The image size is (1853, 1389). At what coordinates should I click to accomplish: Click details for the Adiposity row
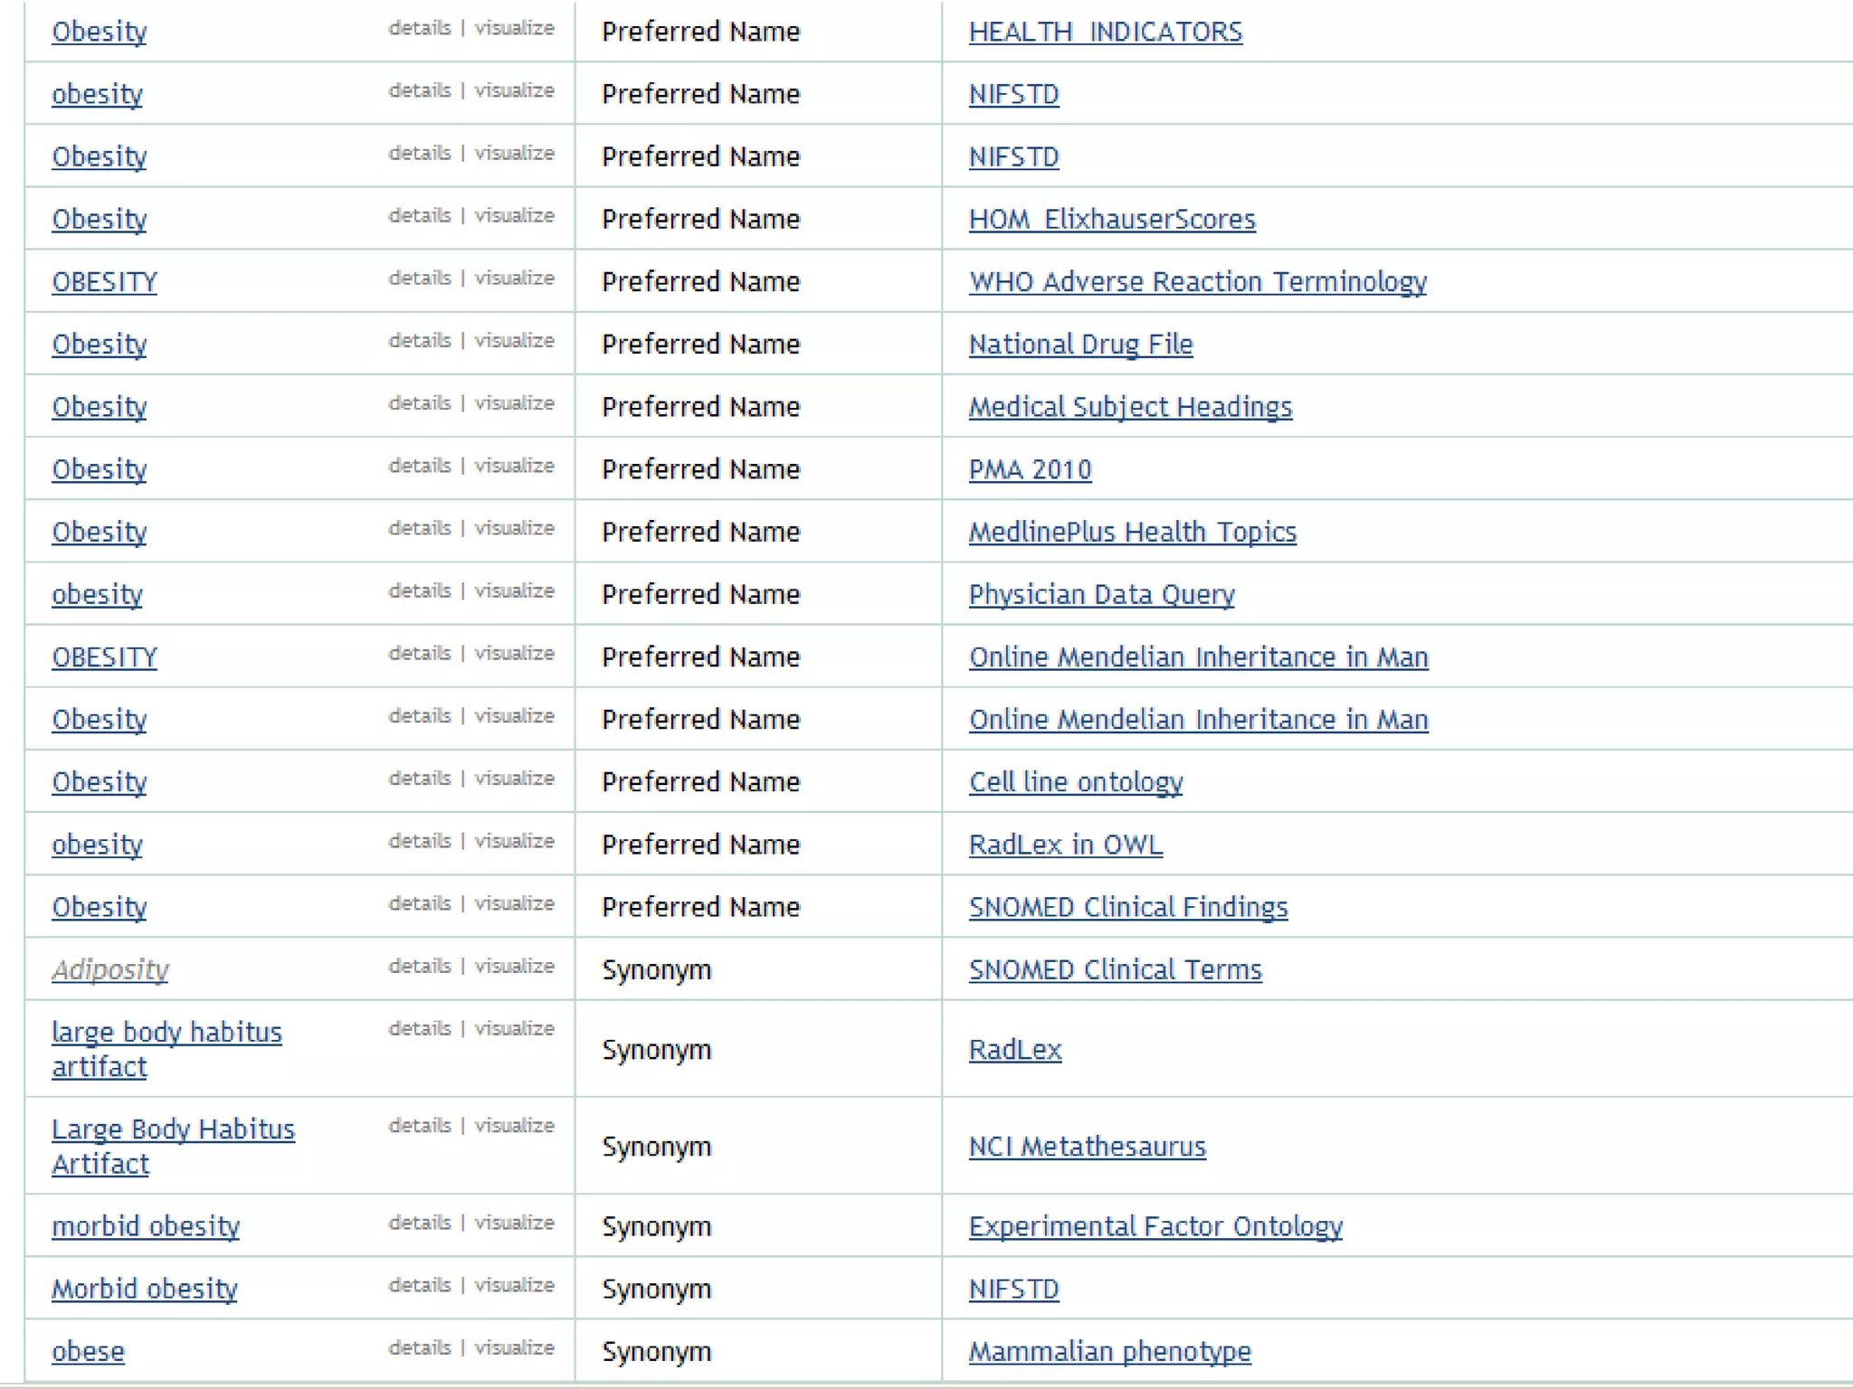[x=419, y=966]
